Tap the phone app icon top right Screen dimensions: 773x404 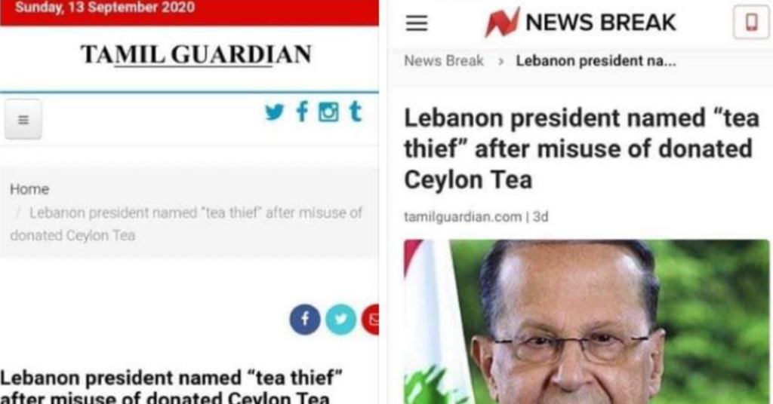coord(751,23)
